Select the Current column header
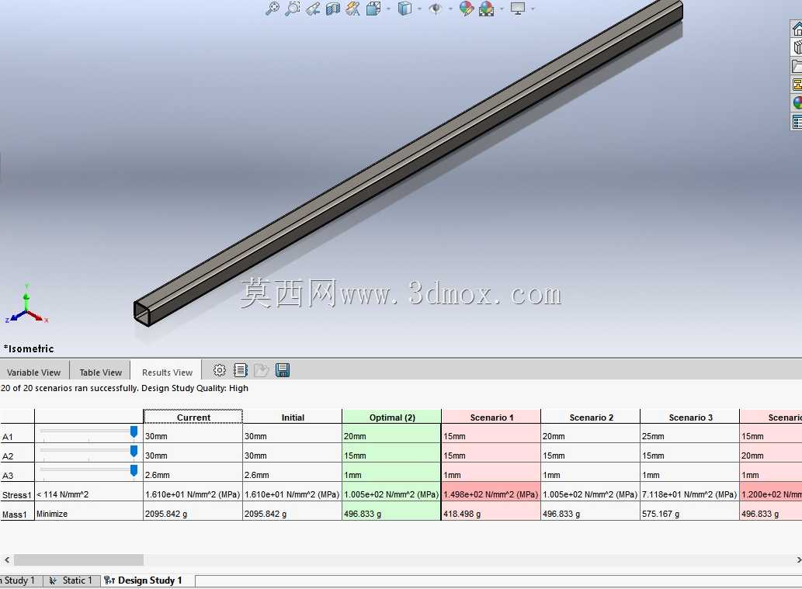Screen dimensions: 802x589 tap(193, 417)
